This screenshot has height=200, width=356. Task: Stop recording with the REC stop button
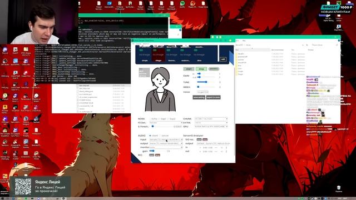click(x=157, y=155)
